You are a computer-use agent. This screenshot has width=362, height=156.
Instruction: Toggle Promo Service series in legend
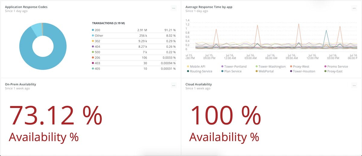336,66
